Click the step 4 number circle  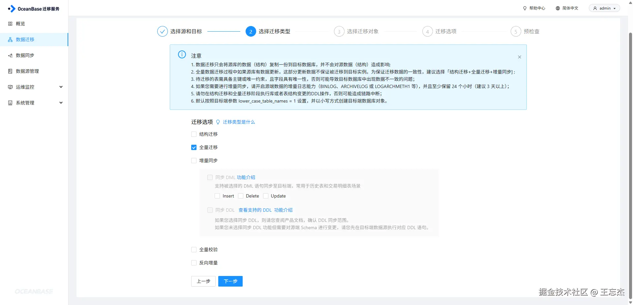tap(428, 31)
